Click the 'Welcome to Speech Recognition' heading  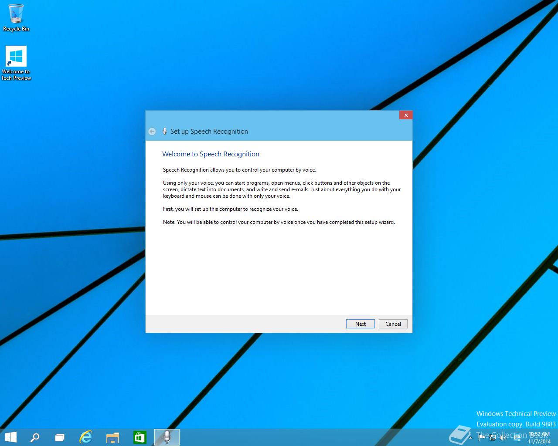(x=211, y=154)
